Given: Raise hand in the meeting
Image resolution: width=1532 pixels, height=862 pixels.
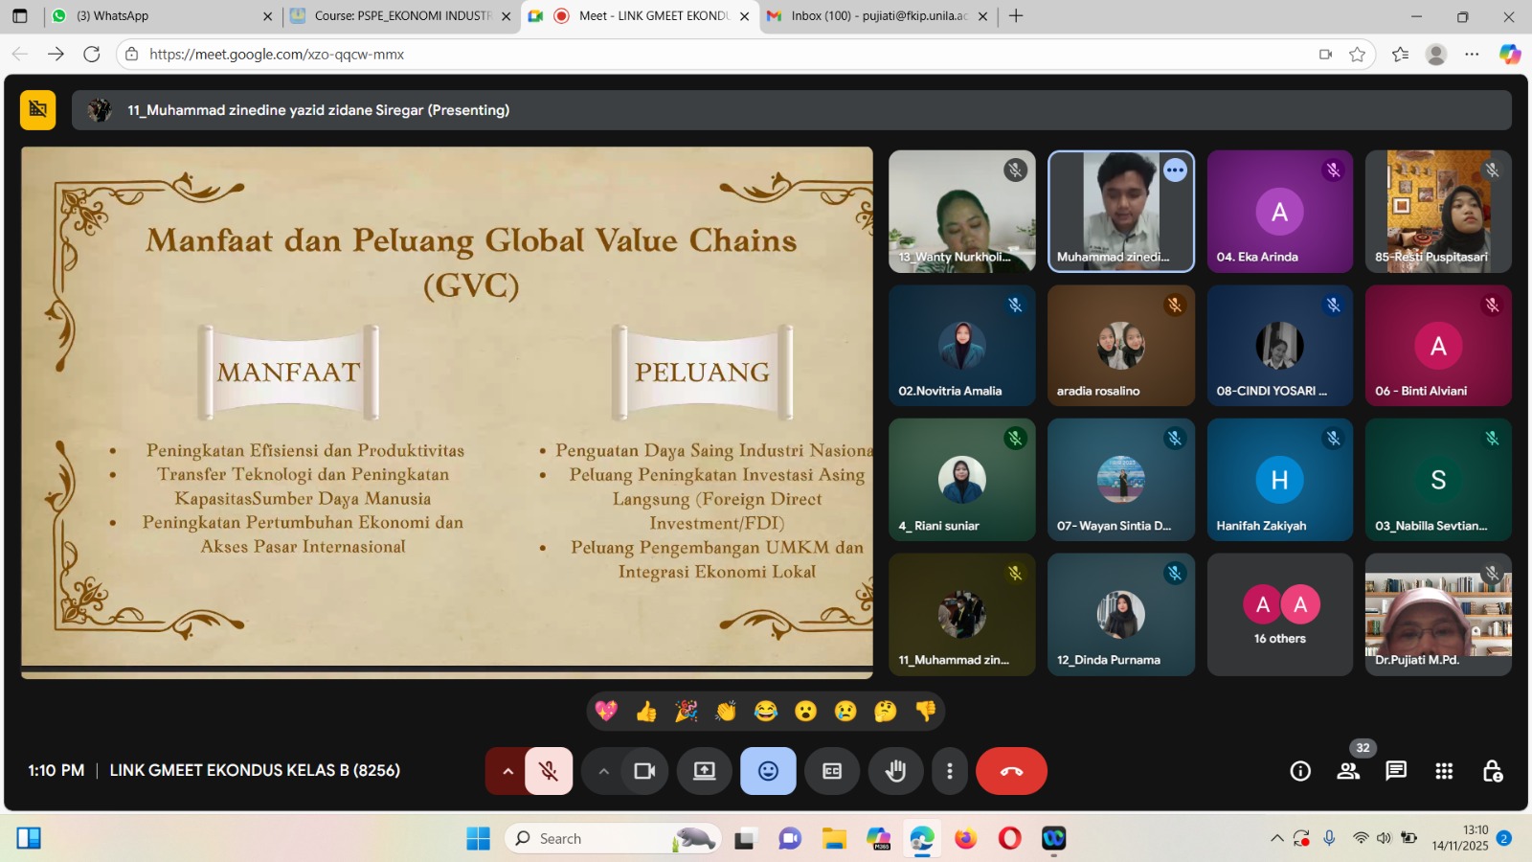Looking at the screenshot, I should tap(895, 771).
